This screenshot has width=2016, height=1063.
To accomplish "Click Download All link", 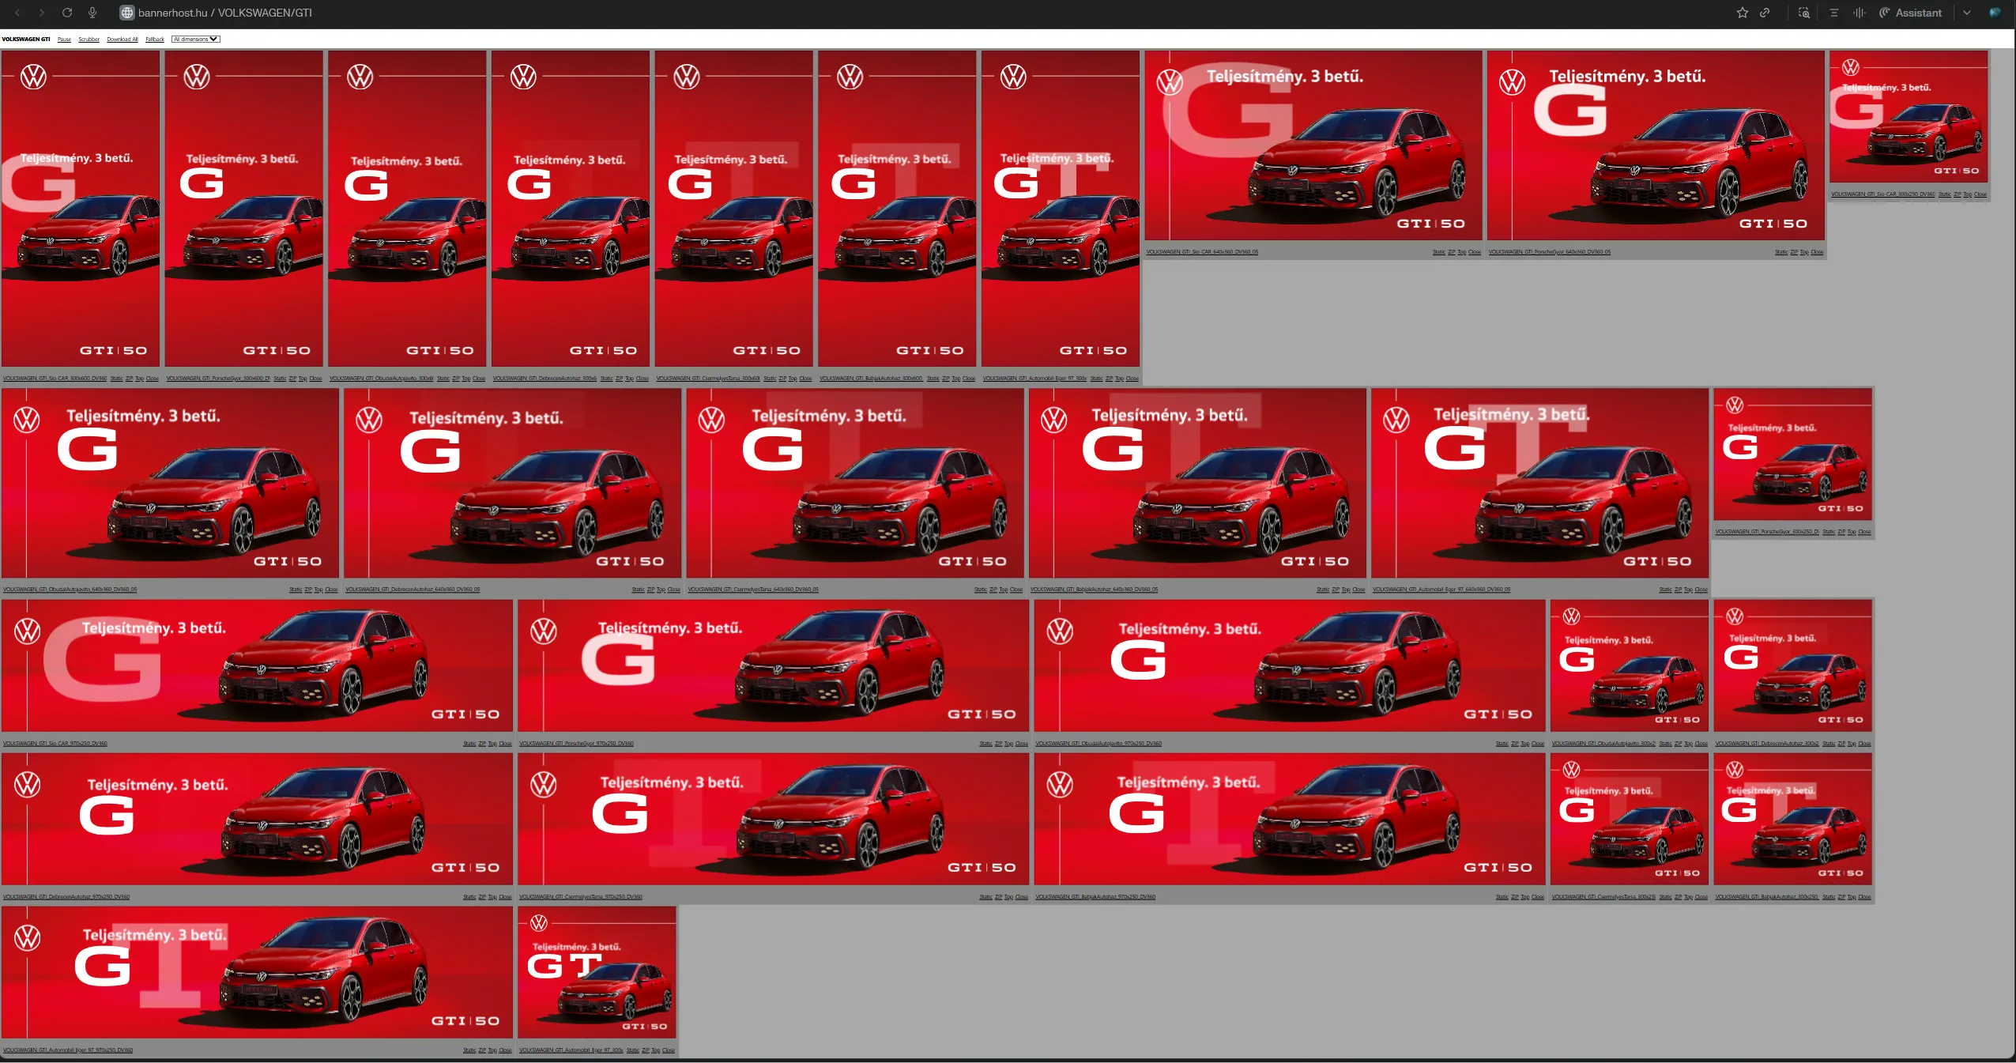I will (x=122, y=39).
